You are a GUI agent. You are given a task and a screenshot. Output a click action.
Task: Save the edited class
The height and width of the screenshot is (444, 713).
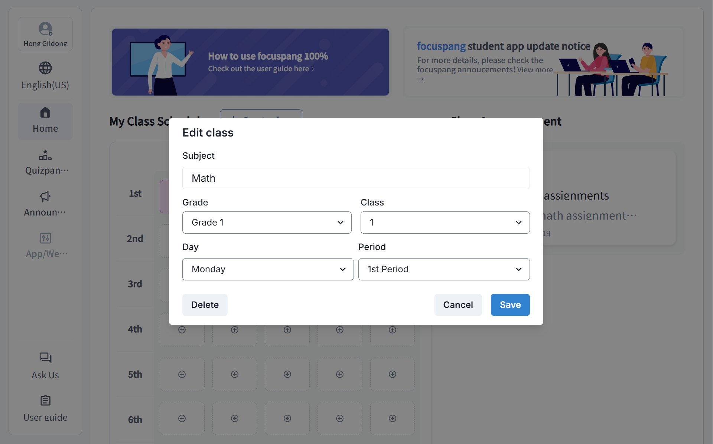pos(510,305)
